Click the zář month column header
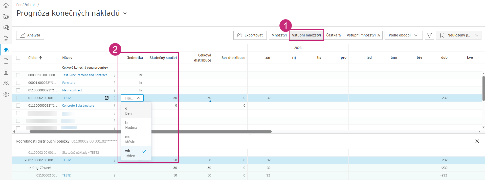 click(x=268, y=57)
